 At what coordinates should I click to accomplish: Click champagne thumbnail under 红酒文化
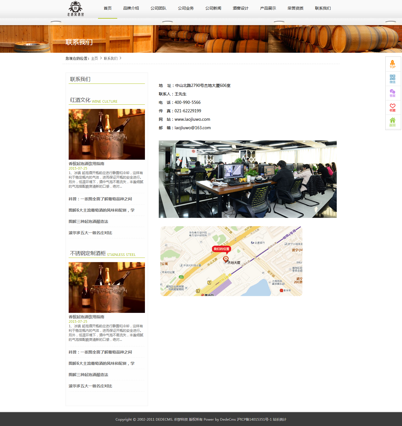107,134
